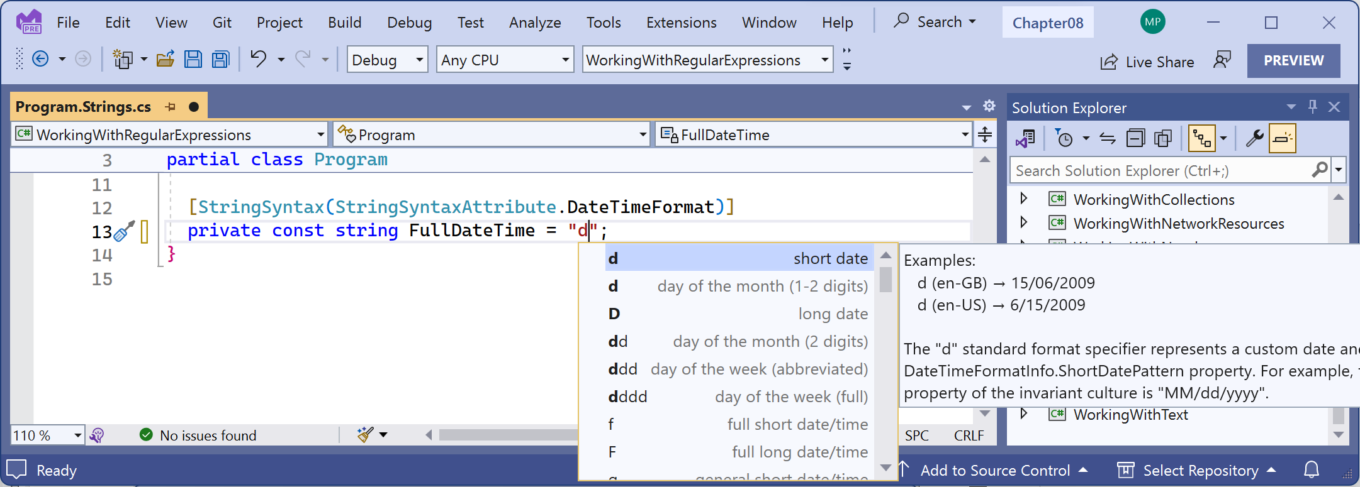Select 'day of the week (abbreviated)' ddd item
The height and width of the screenshot is (487, 1360).
(739, 369)
